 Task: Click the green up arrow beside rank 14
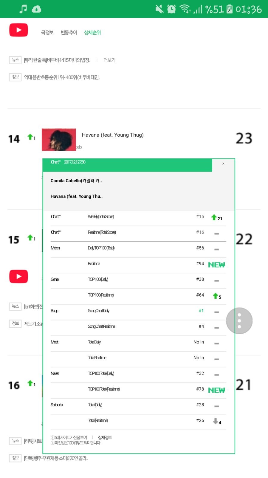coord(30,137)
